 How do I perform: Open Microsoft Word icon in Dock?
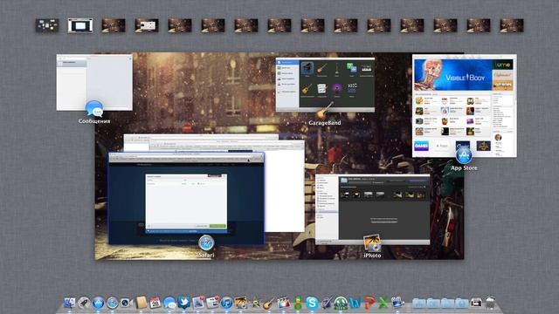click(x=355, y=303)
